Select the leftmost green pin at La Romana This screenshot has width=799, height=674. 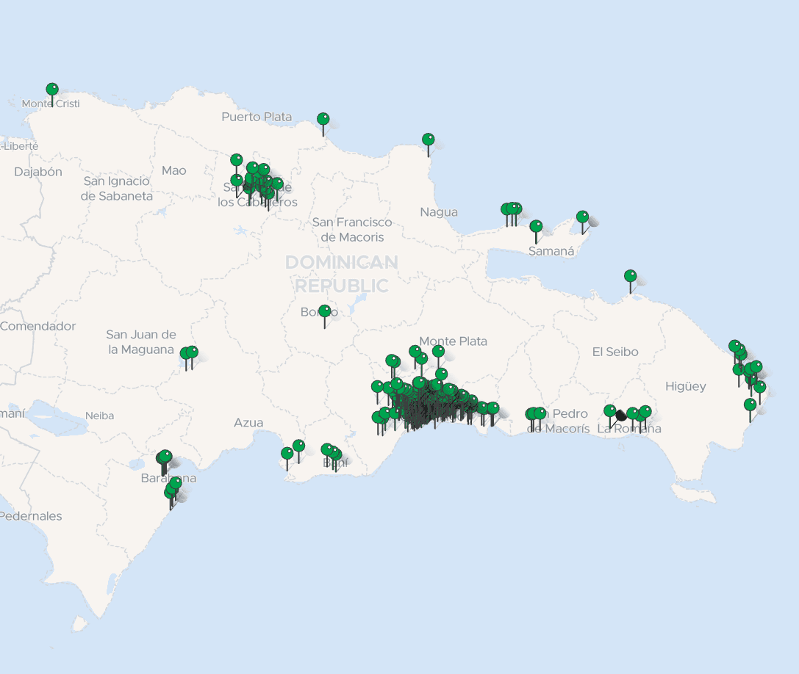coord(610,411)
